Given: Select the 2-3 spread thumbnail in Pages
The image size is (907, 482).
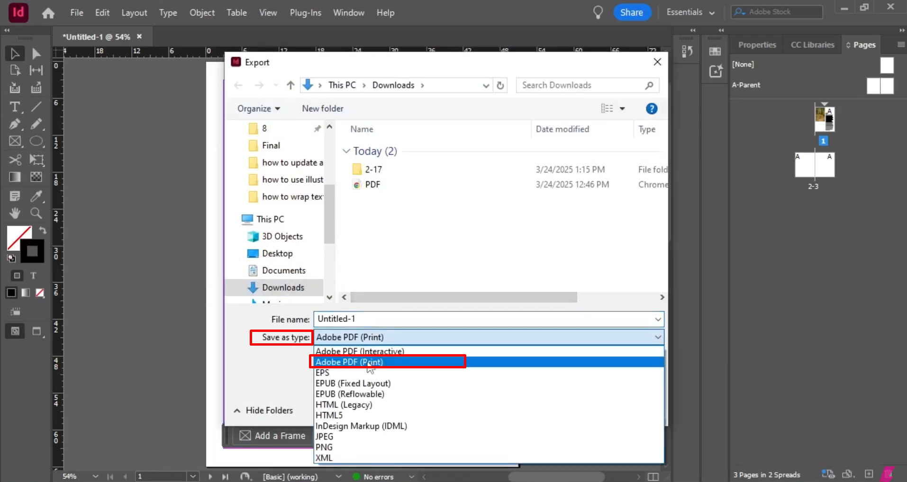Looking at the screenshot, I should tap(815, 165).
